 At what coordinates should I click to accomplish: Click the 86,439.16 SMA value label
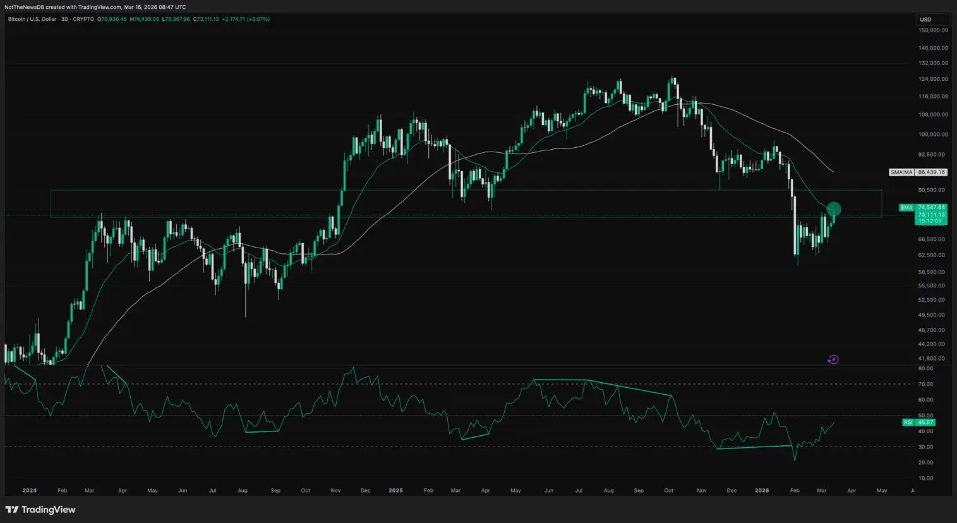coord(931,172)
